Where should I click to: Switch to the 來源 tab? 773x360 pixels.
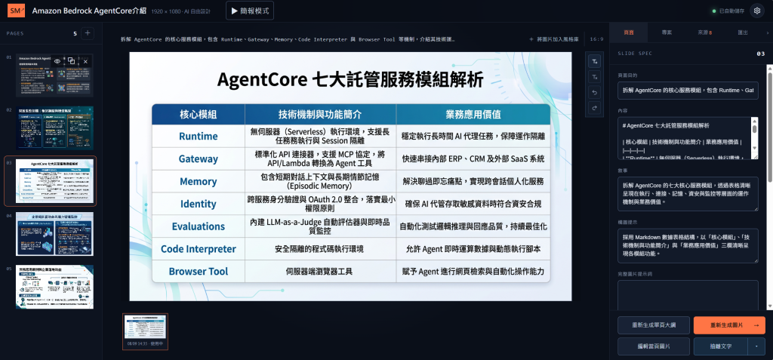click(704, 32)
